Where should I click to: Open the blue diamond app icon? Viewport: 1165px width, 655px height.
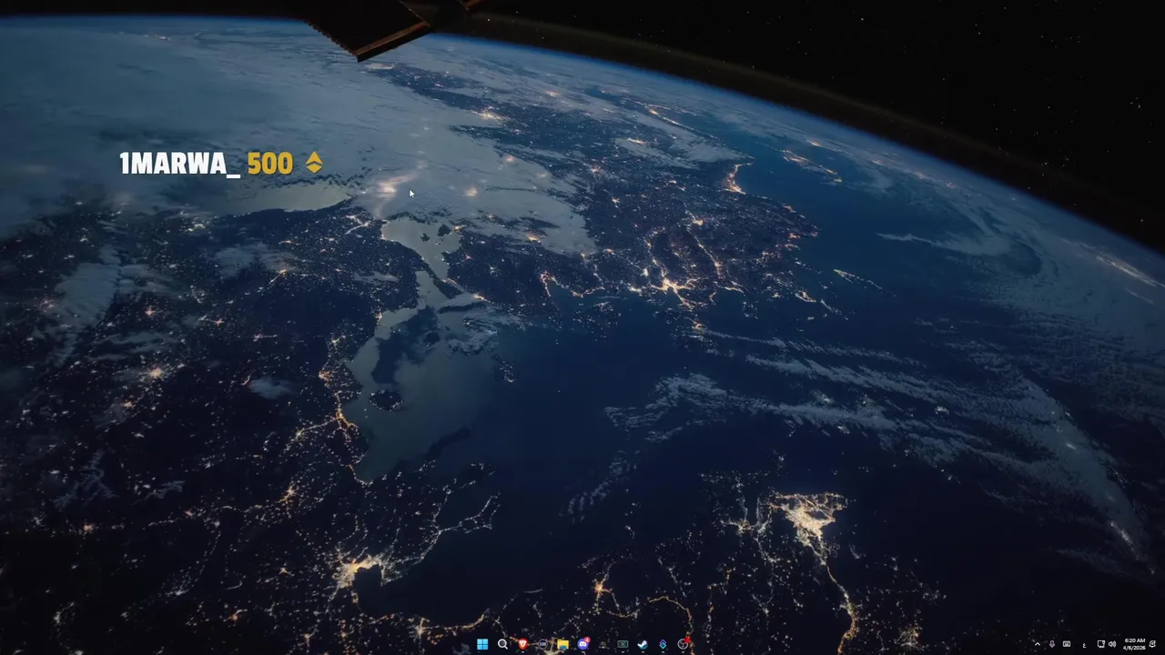[x=663, y=644]
